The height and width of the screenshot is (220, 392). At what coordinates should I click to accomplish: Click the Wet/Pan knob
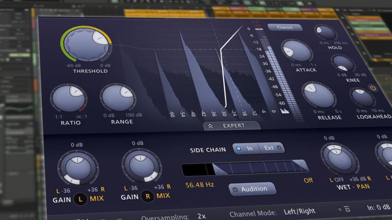pos(340,159)
